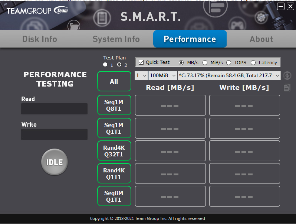
Task: Select the MB/s unit radio button
Action: pos(181,62)
